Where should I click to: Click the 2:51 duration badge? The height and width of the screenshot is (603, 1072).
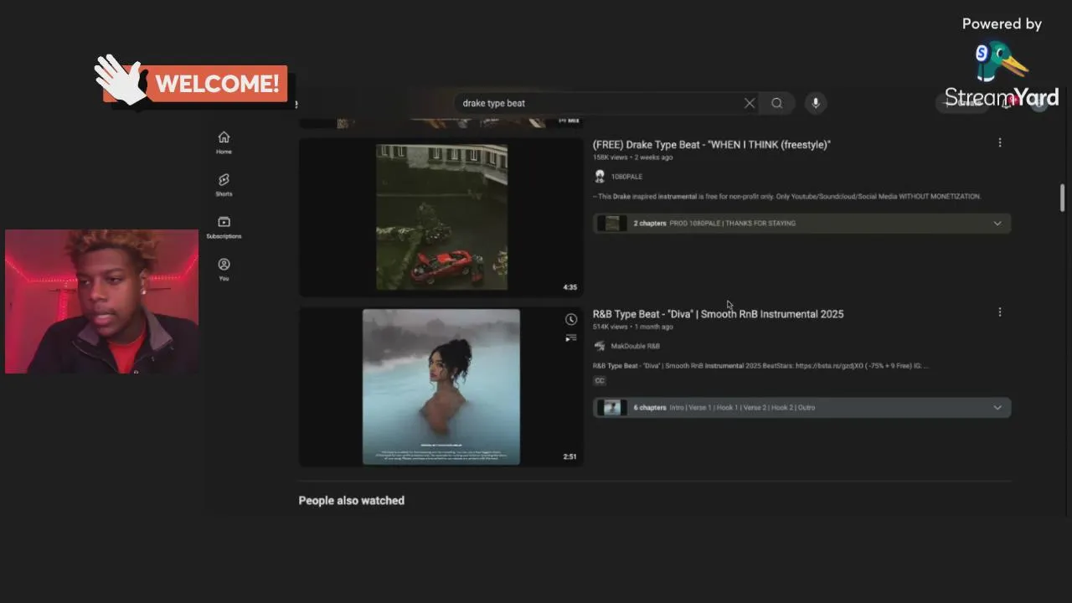pos(569,456)
